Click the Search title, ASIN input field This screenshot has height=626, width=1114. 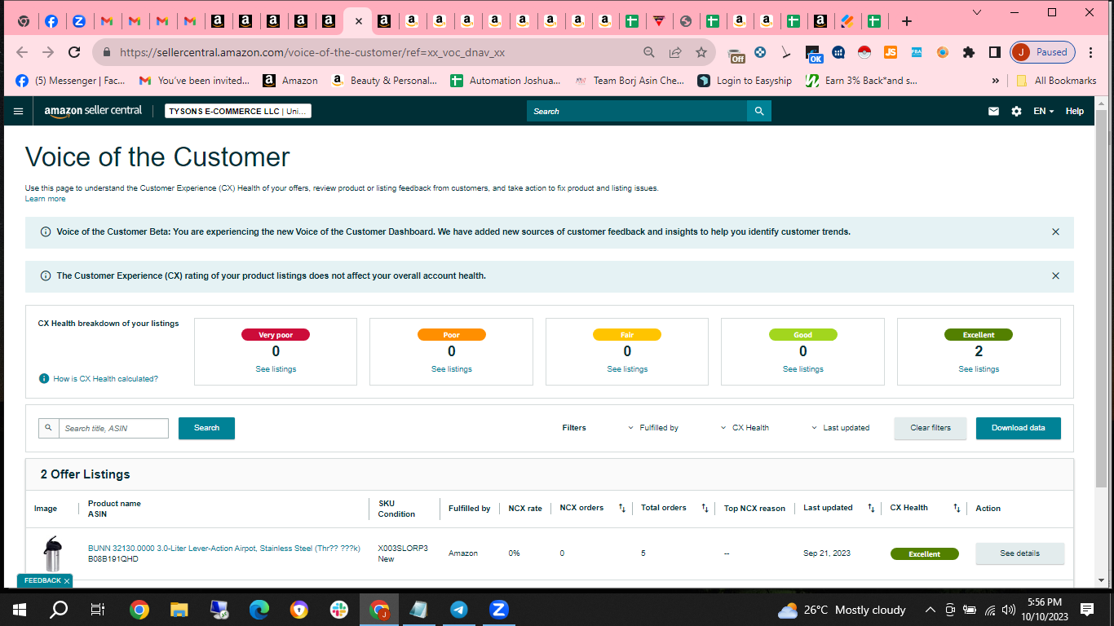pos(113,428)
